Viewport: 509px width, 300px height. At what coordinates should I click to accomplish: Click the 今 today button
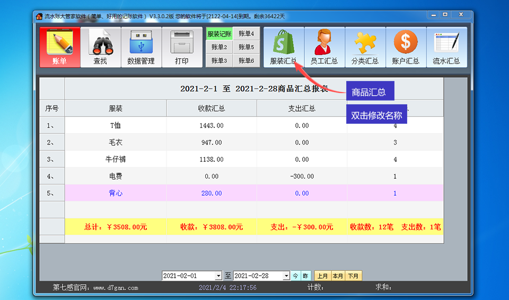(x=295, y=276)
